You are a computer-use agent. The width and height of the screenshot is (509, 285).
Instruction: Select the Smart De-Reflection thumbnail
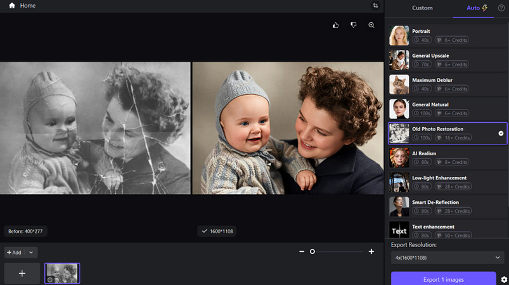399,206
